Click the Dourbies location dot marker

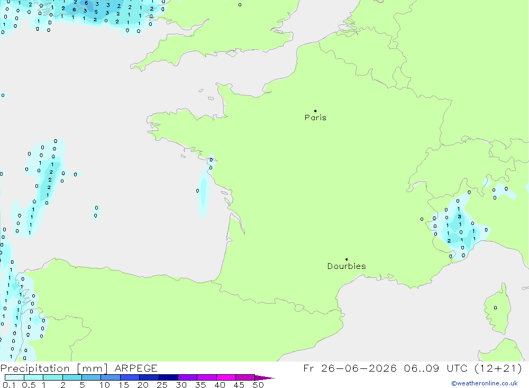(346, 259)
